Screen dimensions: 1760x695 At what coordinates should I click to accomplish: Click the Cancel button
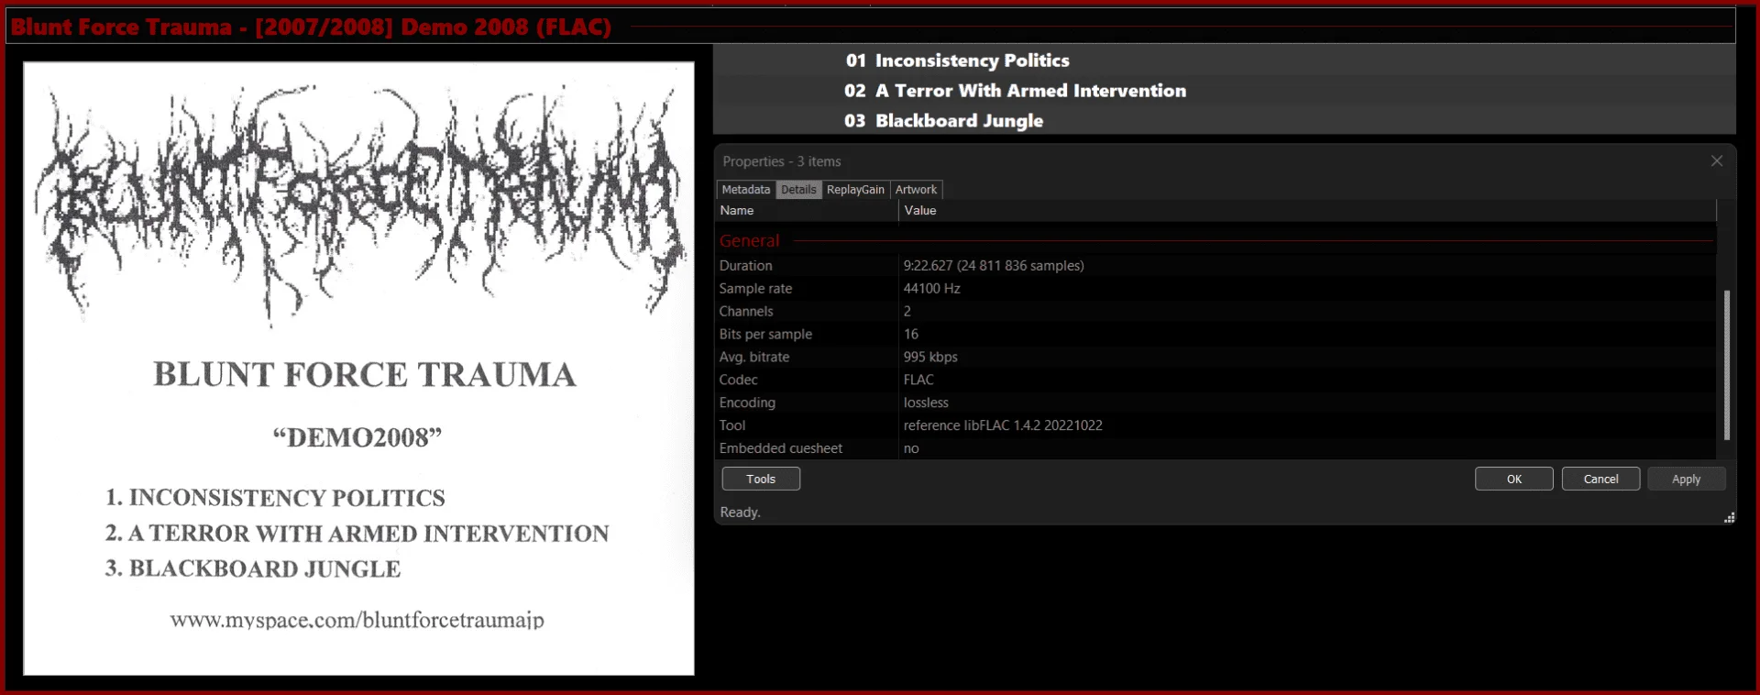(x=1600, y=479)
